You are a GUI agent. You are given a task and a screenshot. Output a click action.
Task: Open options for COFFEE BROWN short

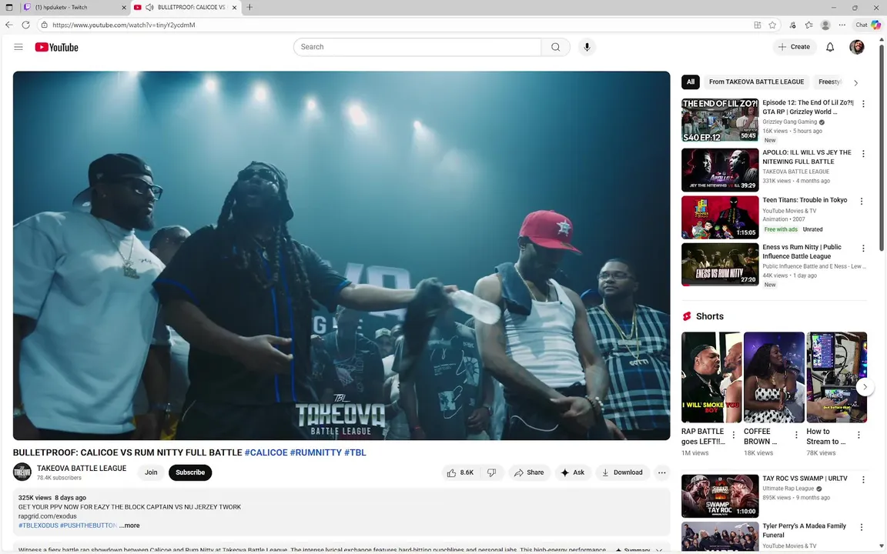tap(796, 435)
